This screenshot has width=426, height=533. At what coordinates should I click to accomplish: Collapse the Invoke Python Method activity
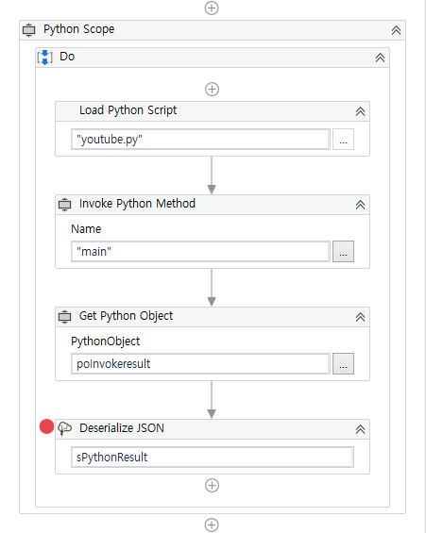click(360, 205)
